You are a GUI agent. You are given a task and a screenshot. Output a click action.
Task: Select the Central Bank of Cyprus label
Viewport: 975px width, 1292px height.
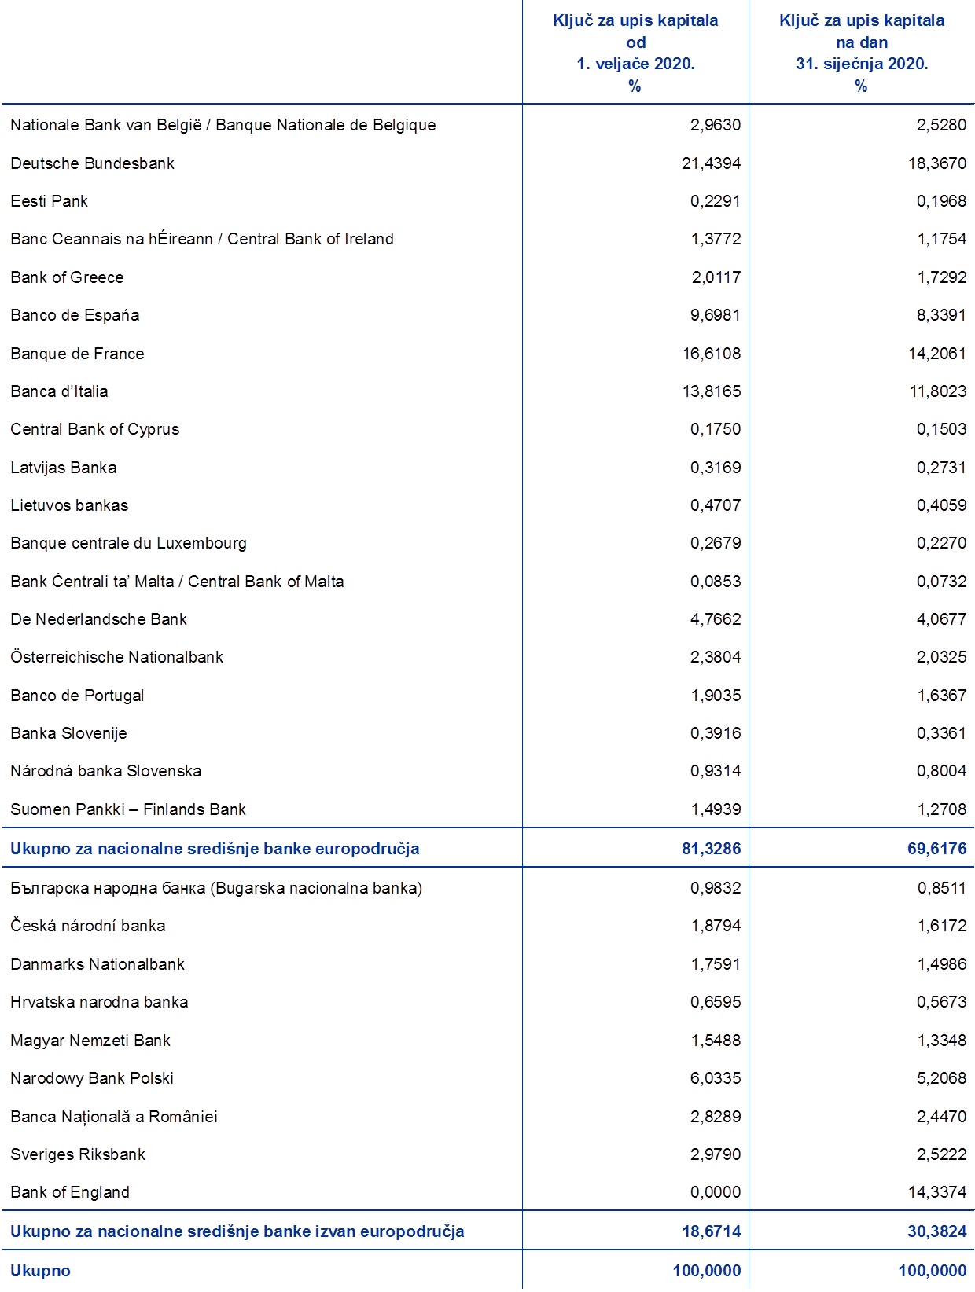tap(95, 429)
